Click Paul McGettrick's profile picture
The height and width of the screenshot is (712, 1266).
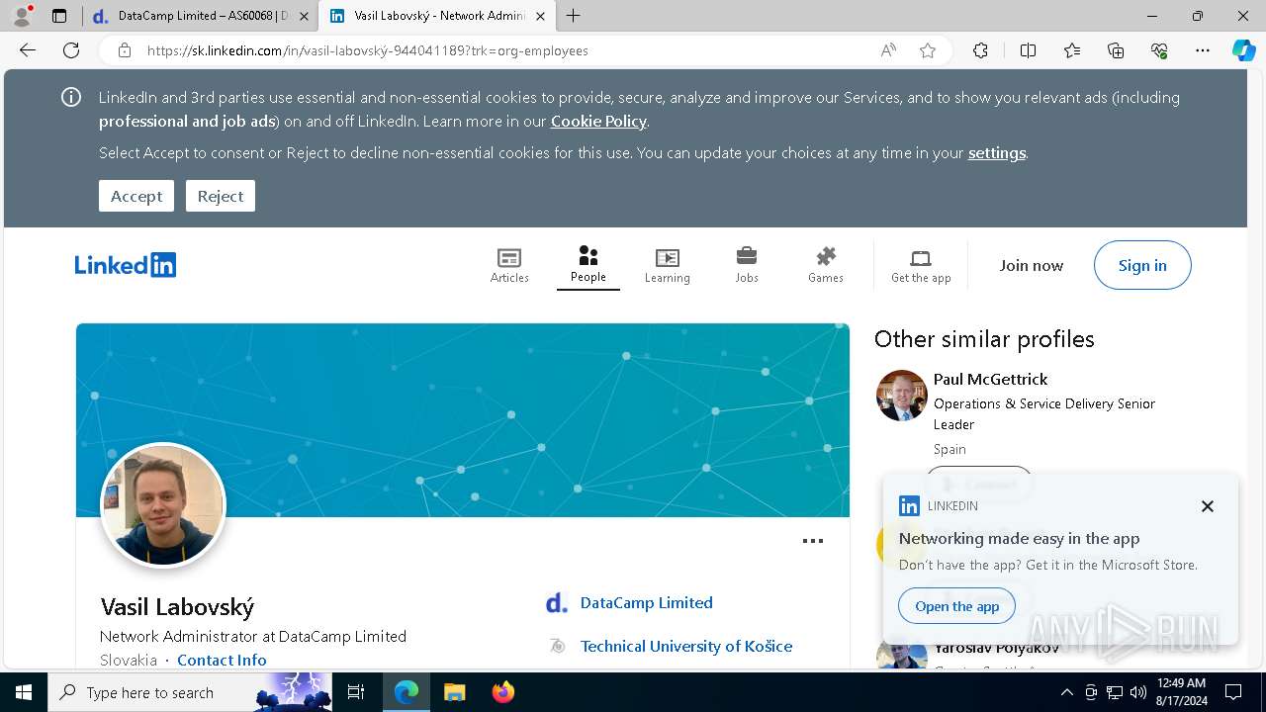click(x=901, y=396)
